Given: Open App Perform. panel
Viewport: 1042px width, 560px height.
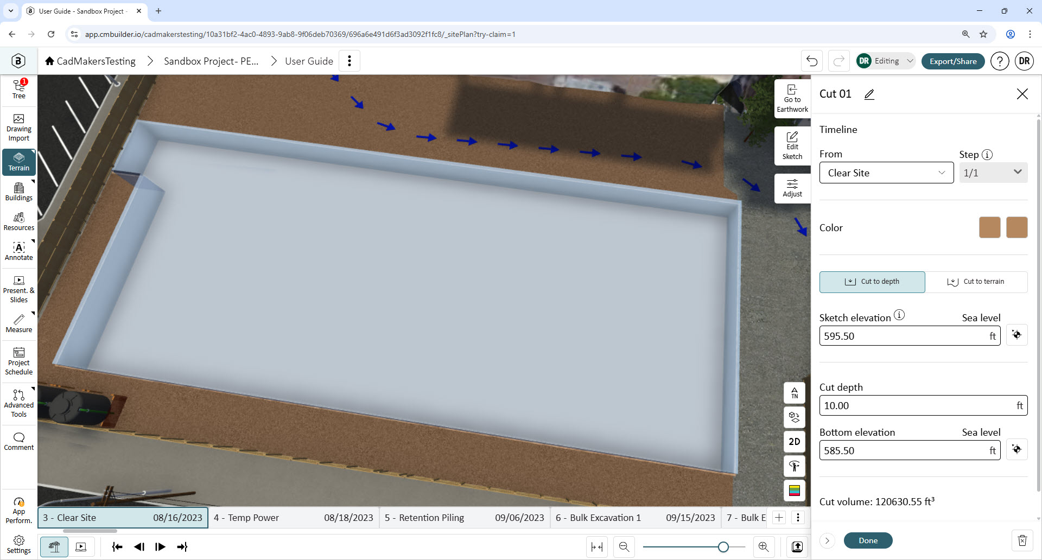Looking at the screenshot, I should (x=19, y=511).
